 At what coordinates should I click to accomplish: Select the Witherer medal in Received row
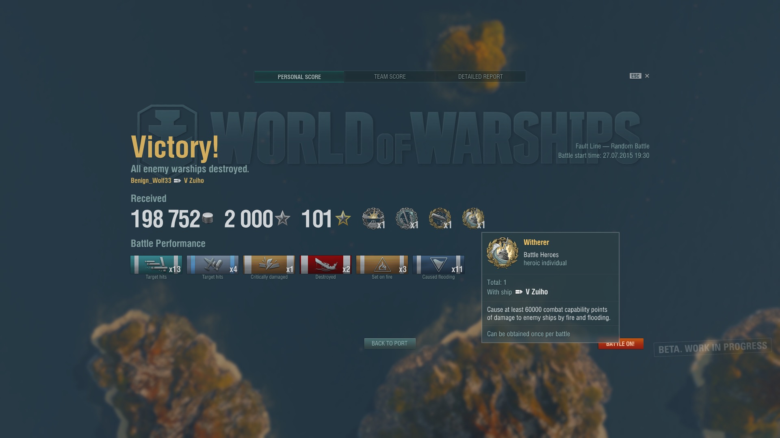click(473, 219)
